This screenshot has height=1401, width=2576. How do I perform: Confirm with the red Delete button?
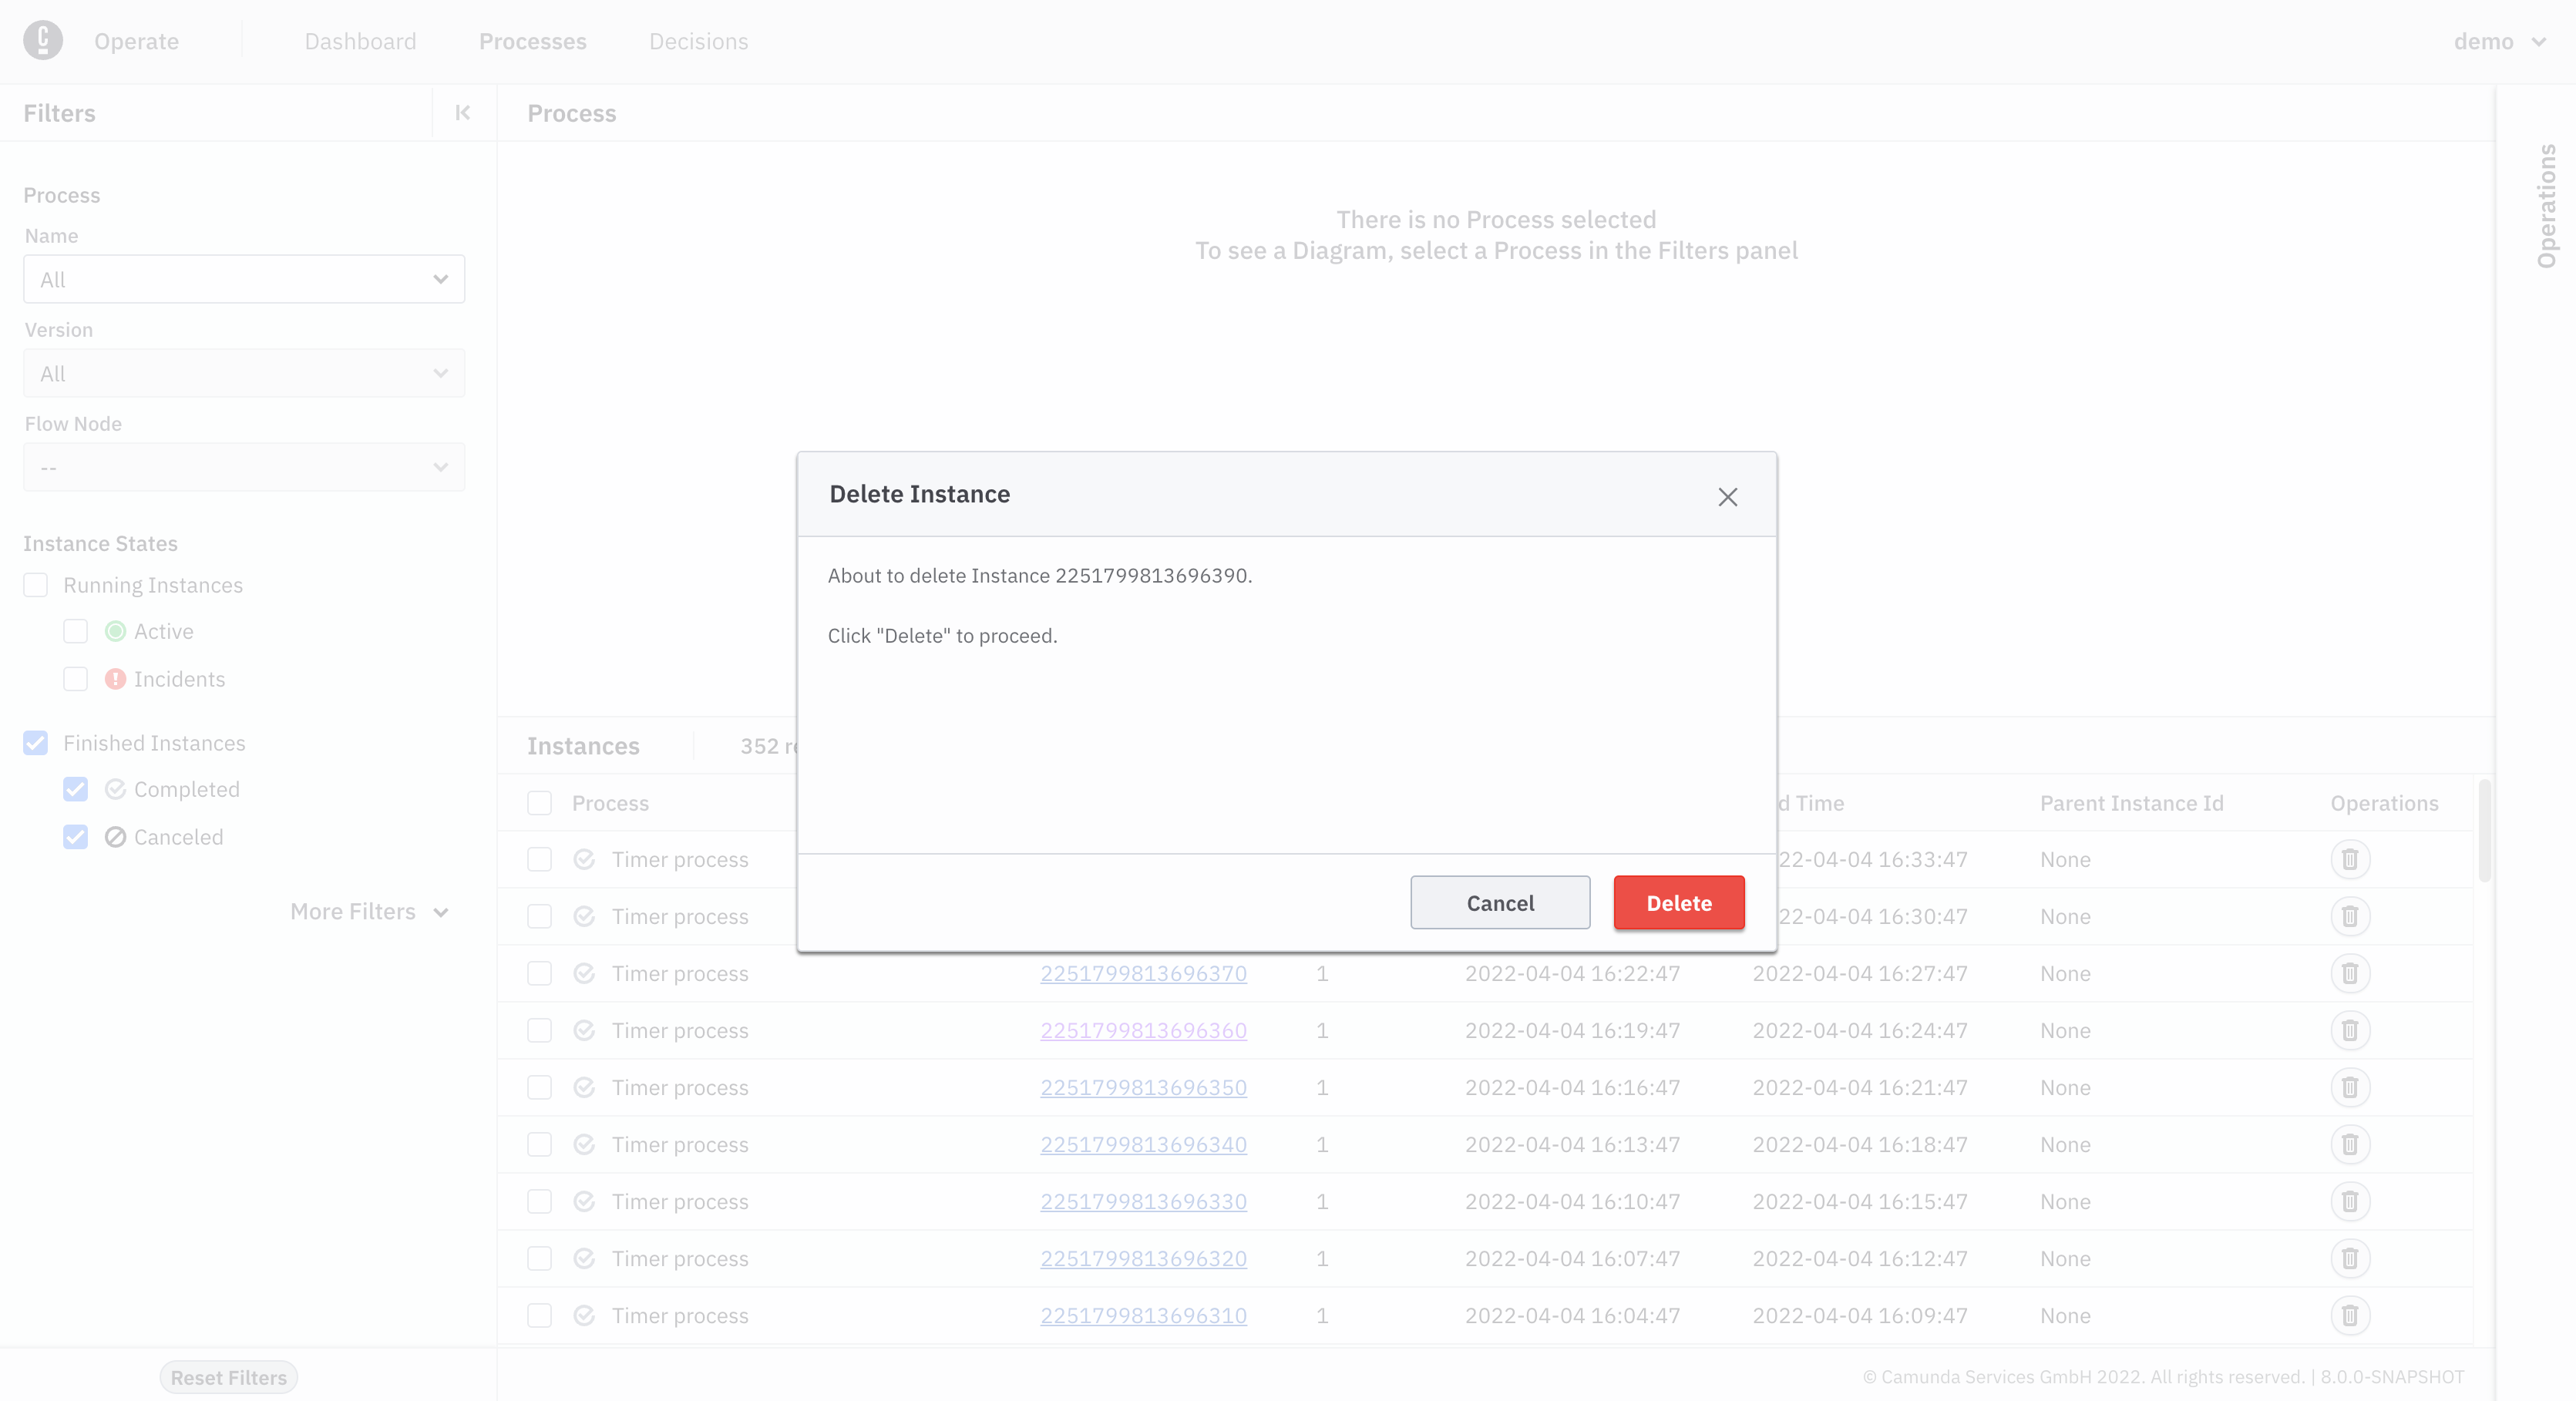(x=1678, y=903)
